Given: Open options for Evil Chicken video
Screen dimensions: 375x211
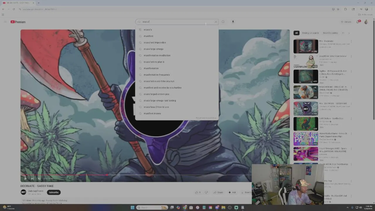Looking at the screenshot, I should point(351,119).
